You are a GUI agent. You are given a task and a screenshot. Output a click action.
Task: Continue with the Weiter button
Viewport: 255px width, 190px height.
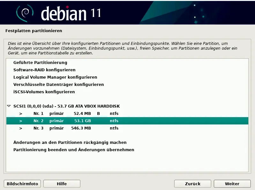tap(232, 184)
